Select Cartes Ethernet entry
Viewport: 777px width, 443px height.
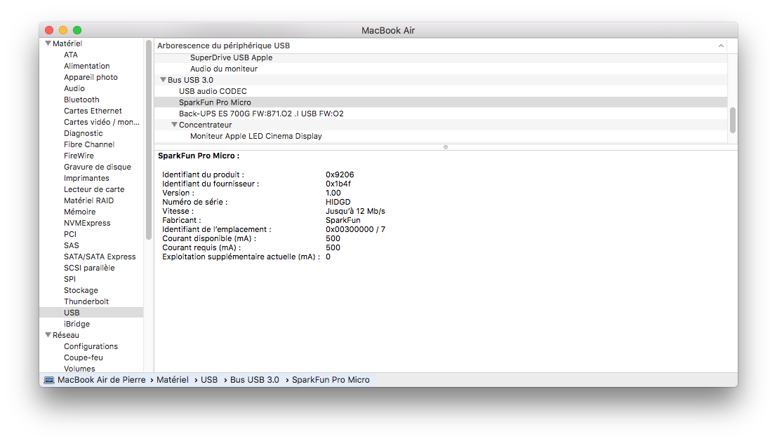93,111
